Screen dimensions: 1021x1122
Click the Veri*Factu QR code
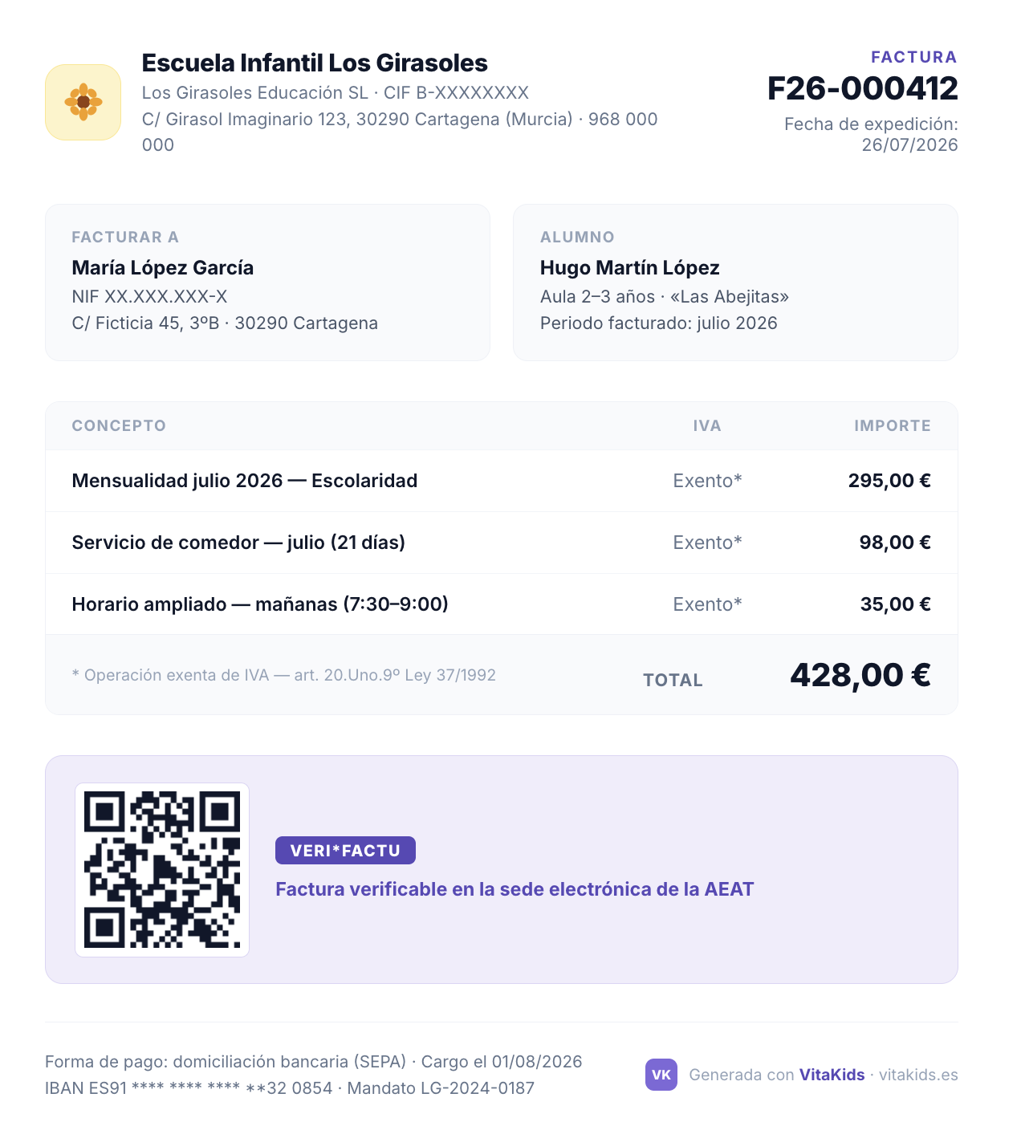[x=162, y=870]
